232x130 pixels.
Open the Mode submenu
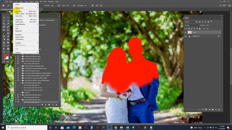(x=26, y=4)
